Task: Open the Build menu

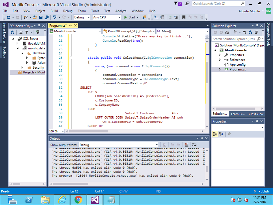Action: click(54, 11)
